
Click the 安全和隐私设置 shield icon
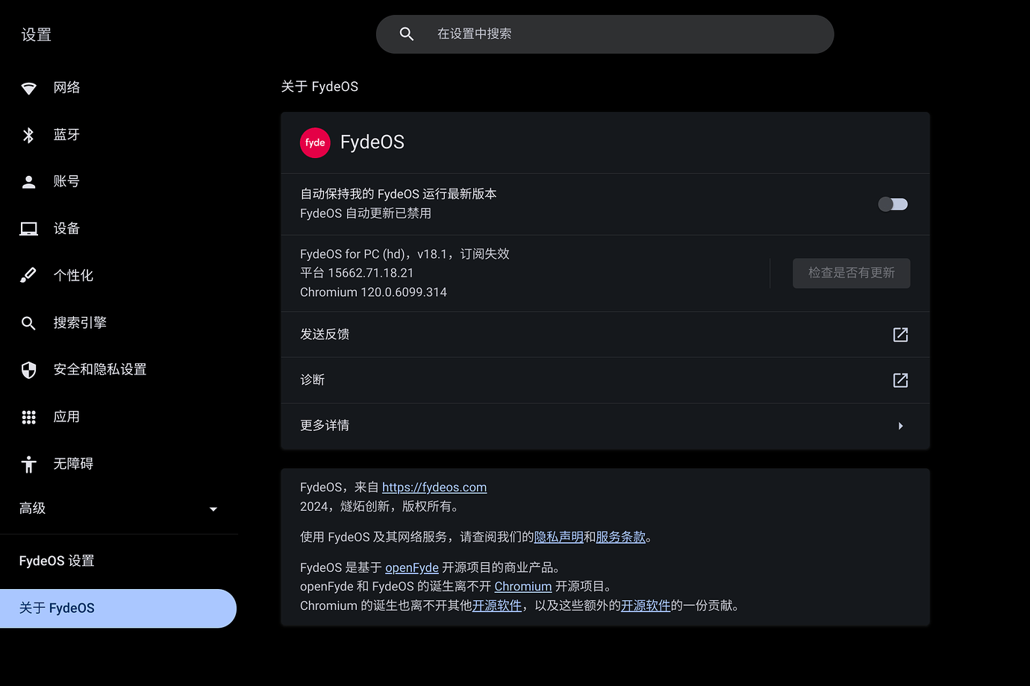click(28, 369)
